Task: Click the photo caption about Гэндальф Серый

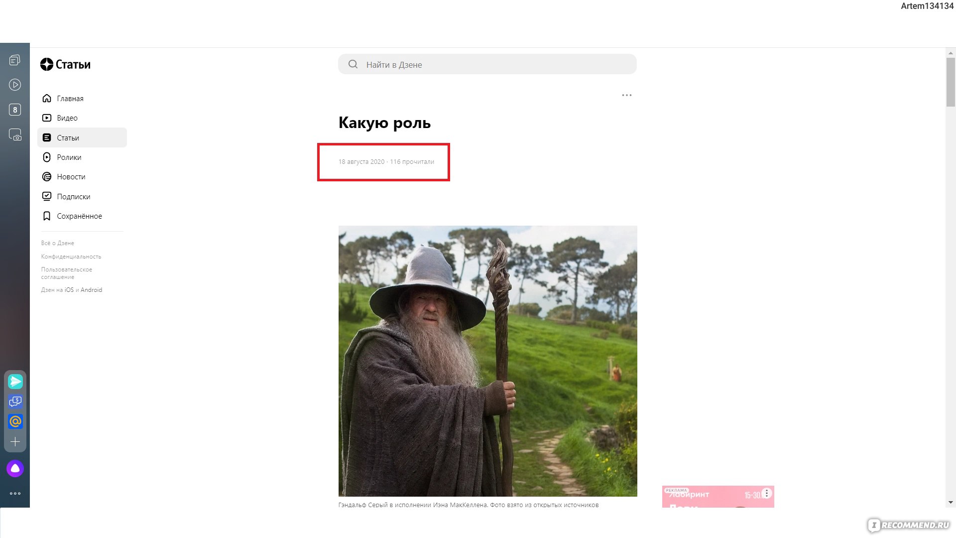Action: (469, 505)
